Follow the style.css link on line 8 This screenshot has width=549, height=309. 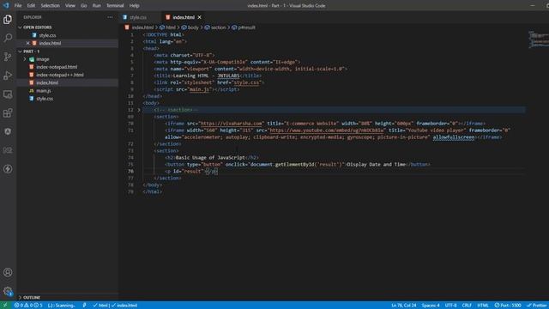(x=246, y=82)
